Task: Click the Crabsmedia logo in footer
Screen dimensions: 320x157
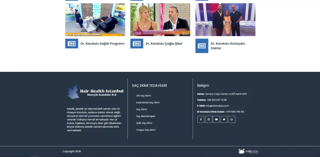Action: [x=248, y=152]
